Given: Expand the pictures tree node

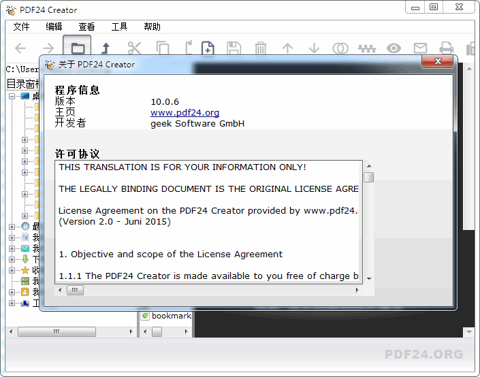Looking at the screenshot, I should click(12, 248).
